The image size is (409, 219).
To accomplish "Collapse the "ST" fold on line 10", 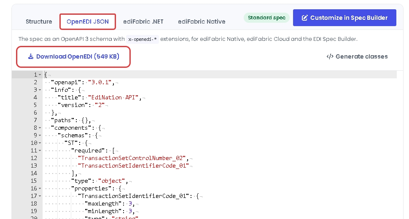I will click(40, 143).
